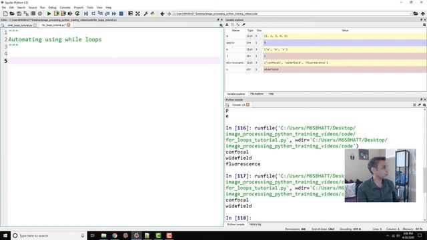Switch to the File explorer tab
This screenshot has width=427, height=240.
coord(257,94)
